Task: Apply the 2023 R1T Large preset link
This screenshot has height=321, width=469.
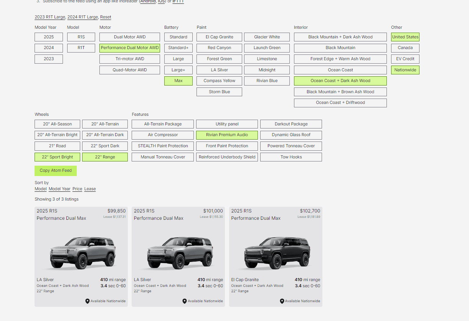Action: click(x=50, y=17)
